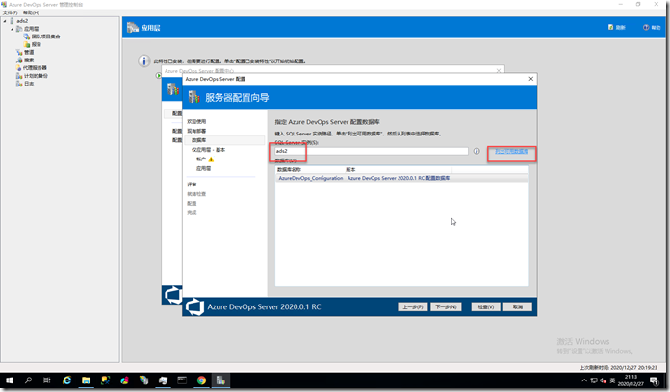Open the Windows Start menu
This screenshot has height=392, width=670.
coord(9,380)
